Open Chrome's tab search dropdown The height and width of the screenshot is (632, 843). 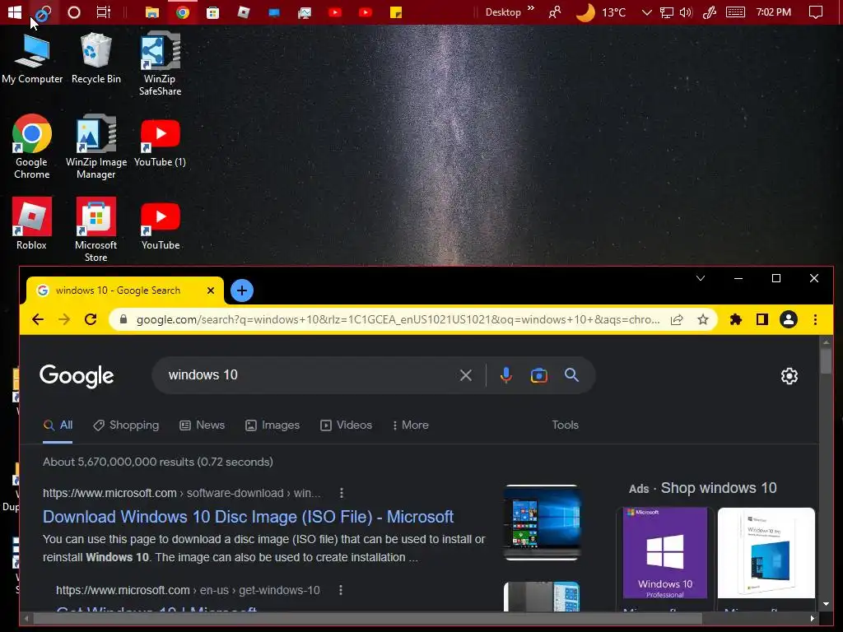[x=701, y=278]
